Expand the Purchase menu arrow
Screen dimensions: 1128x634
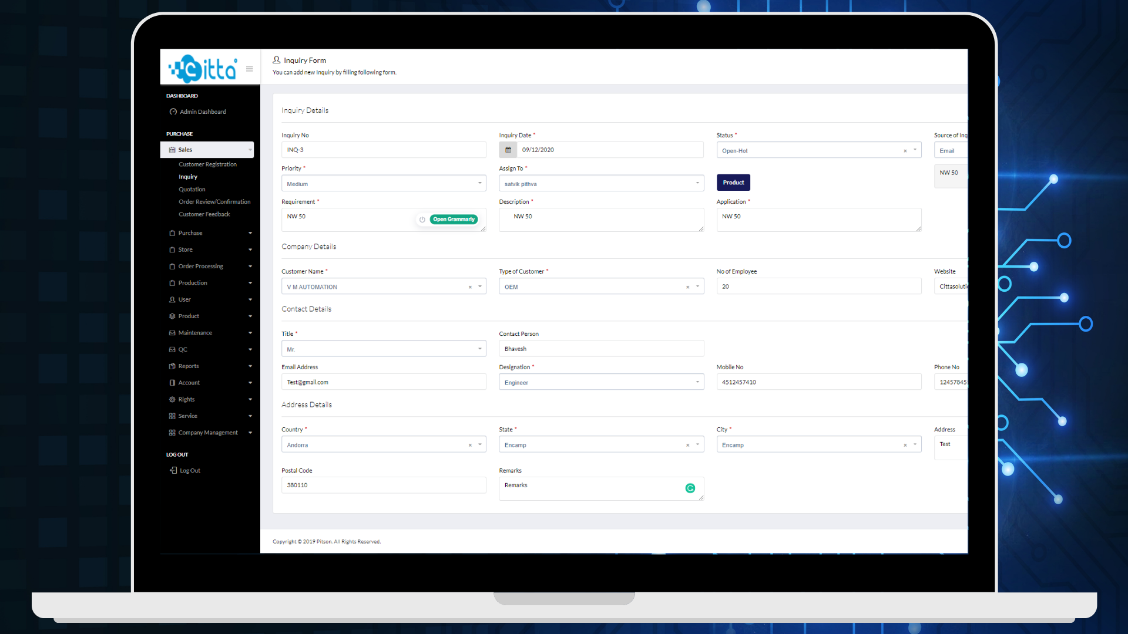250,234
